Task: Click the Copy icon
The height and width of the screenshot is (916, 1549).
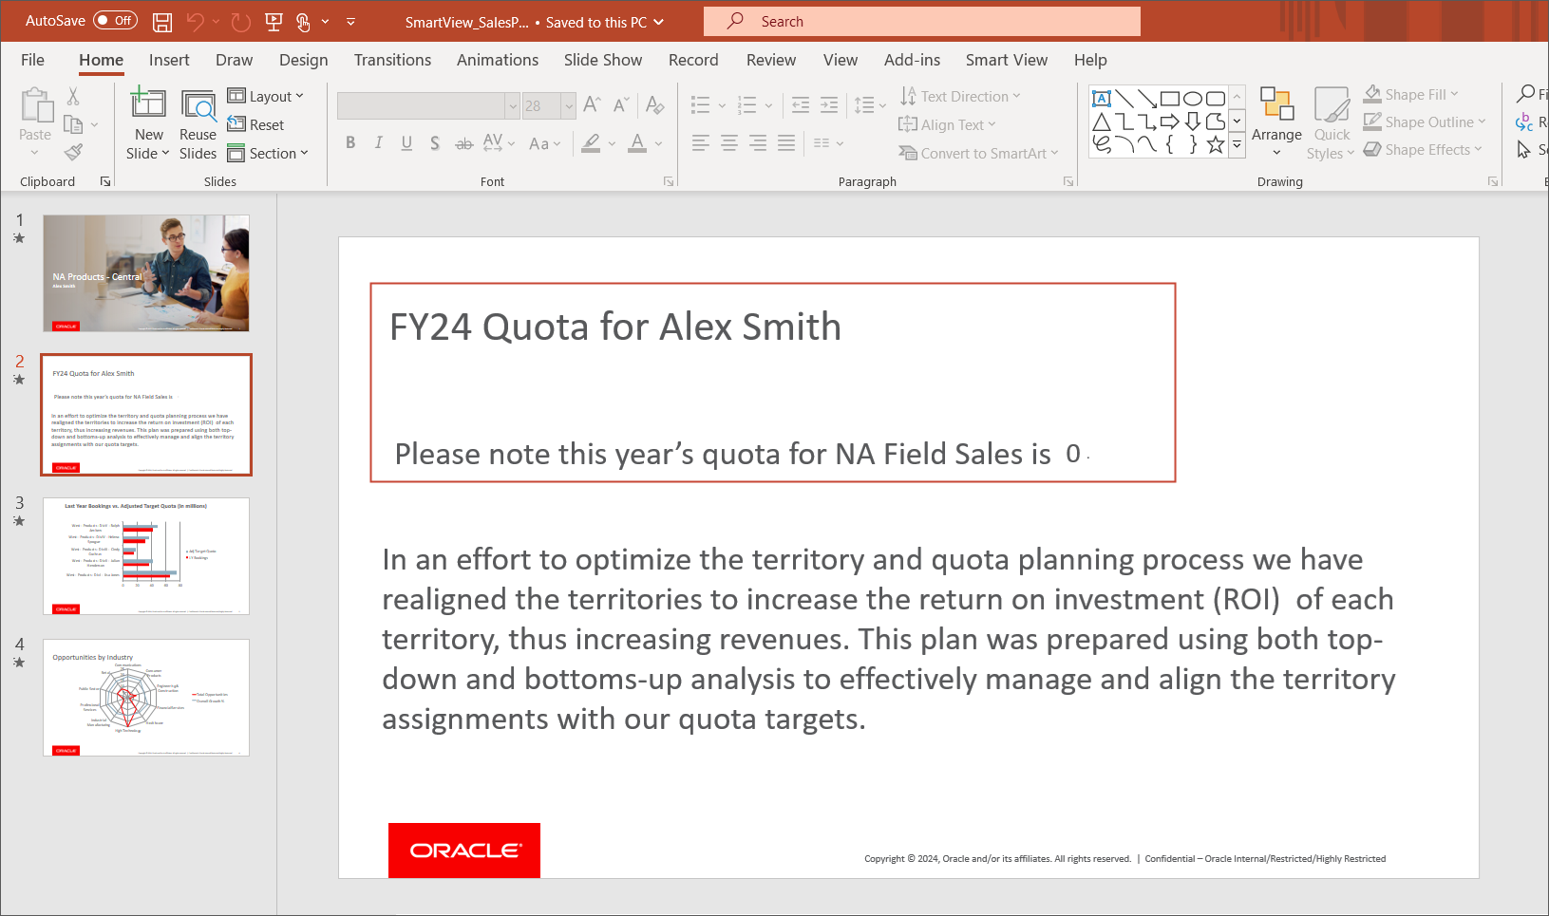Action: click(73, 124)
